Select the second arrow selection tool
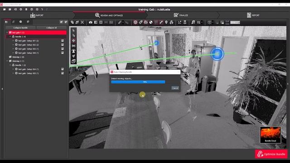The image size is (290, 163). [73, 35]
